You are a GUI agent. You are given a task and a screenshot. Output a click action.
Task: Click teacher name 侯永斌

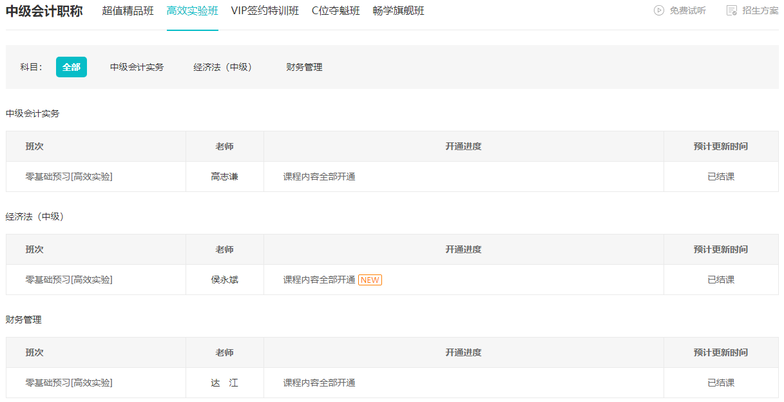224,280
